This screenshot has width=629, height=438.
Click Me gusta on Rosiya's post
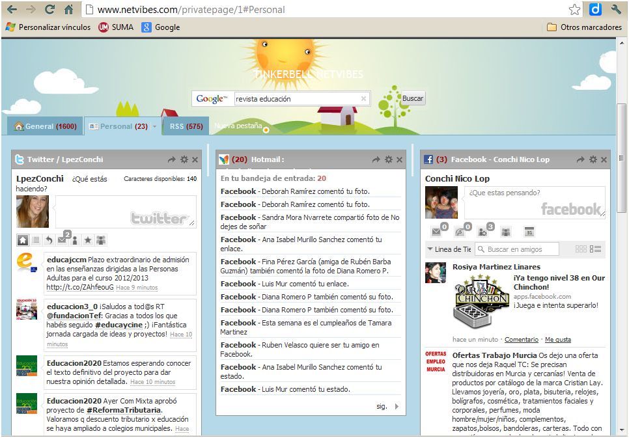click(x=558, y=339)
